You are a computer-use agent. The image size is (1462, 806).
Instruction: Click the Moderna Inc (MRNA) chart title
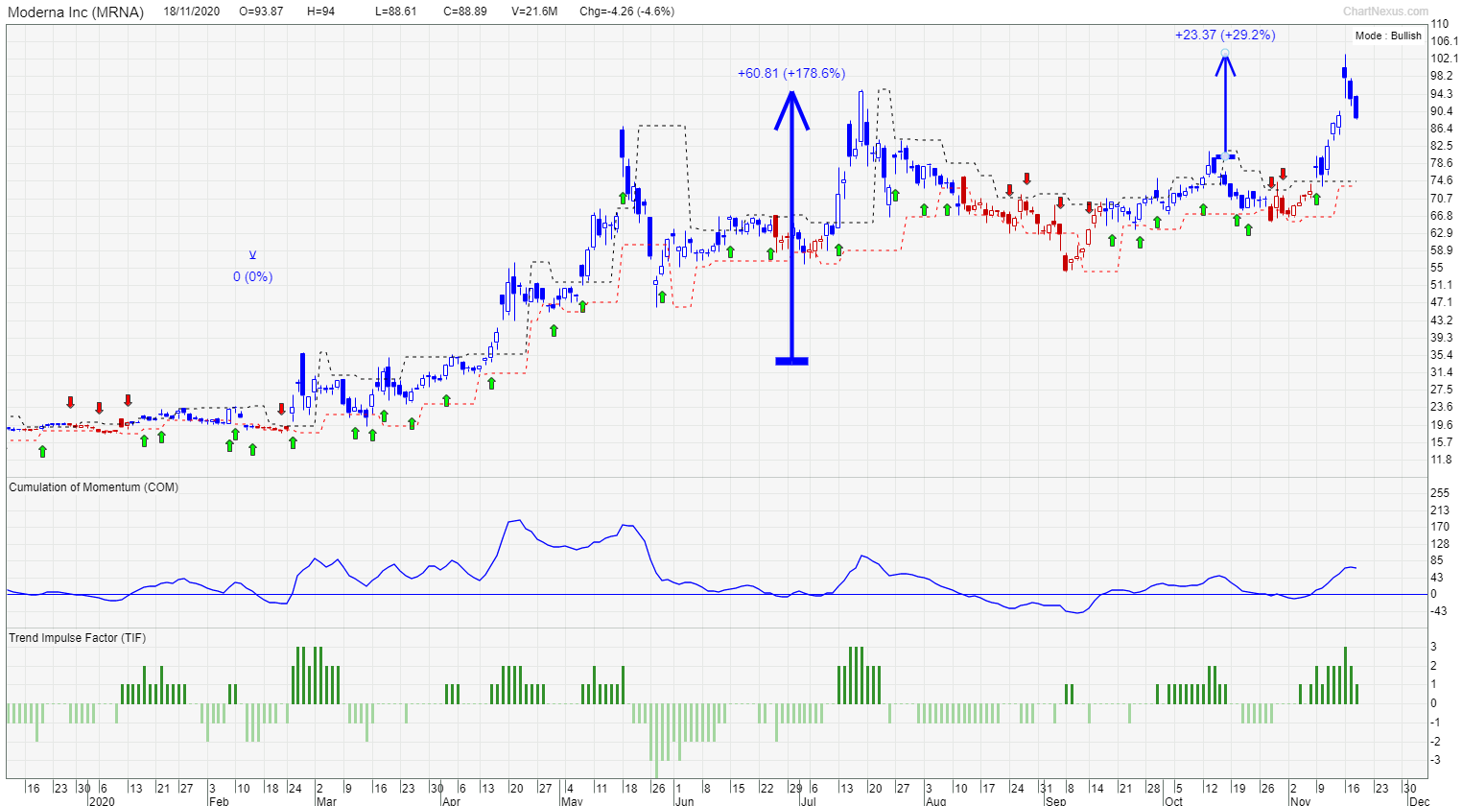click(x=76, y=12)
